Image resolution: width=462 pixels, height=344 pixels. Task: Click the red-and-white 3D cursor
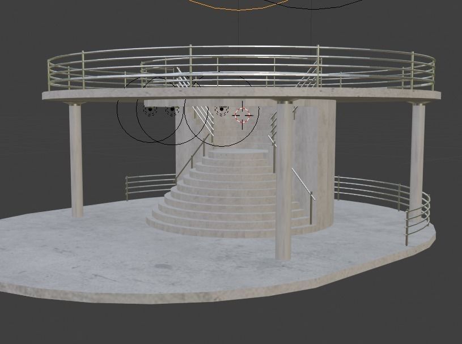(243, 115)
